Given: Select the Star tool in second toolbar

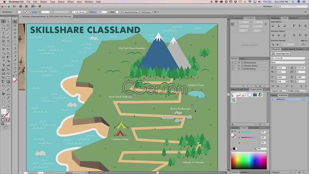Looking at the screenshot, I should [x=15, y=37].
